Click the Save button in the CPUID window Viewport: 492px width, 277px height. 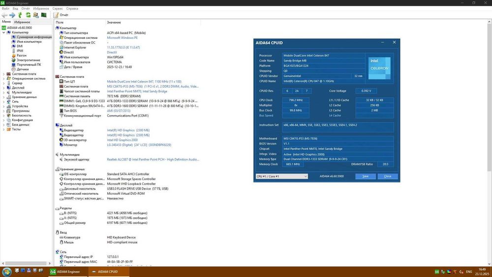(x=366, y=176)
